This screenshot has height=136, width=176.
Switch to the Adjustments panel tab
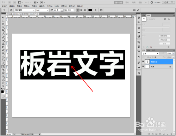point(144,16)
